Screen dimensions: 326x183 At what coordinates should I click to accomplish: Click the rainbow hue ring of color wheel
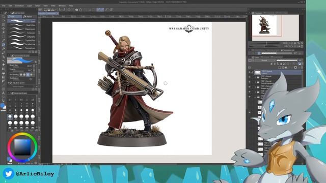[22, 134]
